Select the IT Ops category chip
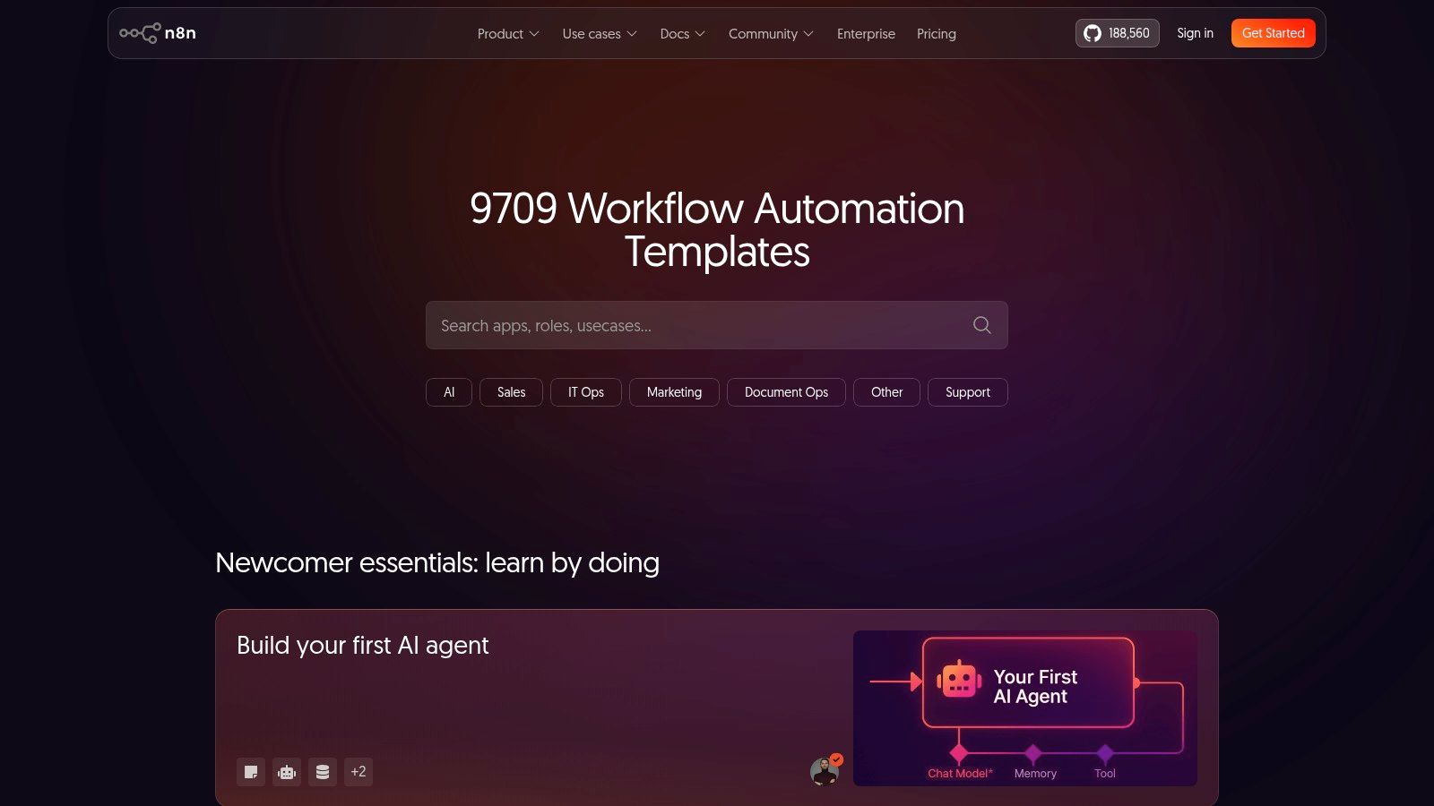Screen dimensions: 1434x806 click(586, 392)
